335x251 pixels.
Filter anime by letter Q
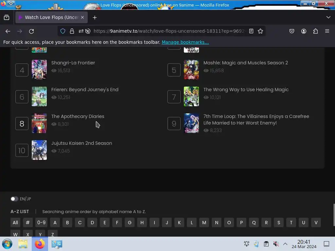pos(254,223)
